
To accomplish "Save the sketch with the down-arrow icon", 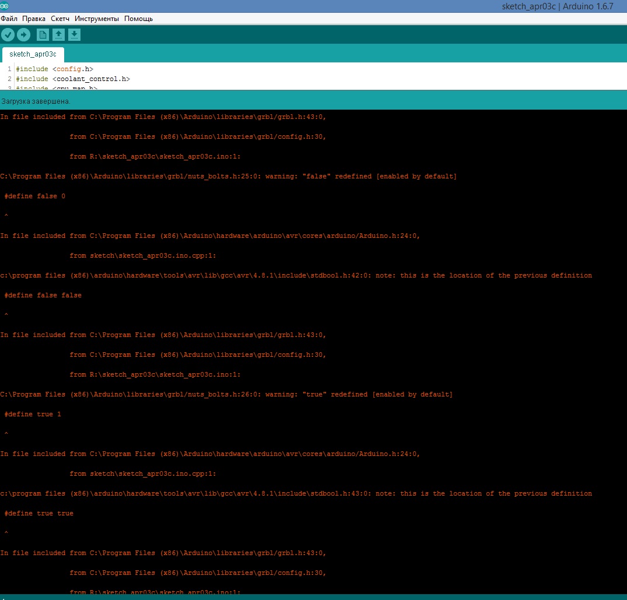I will [75, 35].
